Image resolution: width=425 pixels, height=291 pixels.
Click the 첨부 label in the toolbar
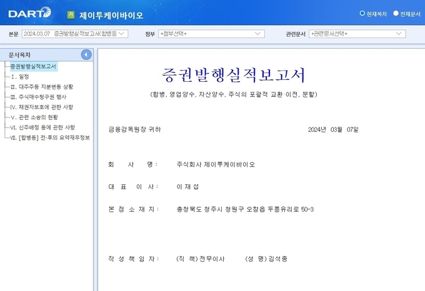coord(150,34)
